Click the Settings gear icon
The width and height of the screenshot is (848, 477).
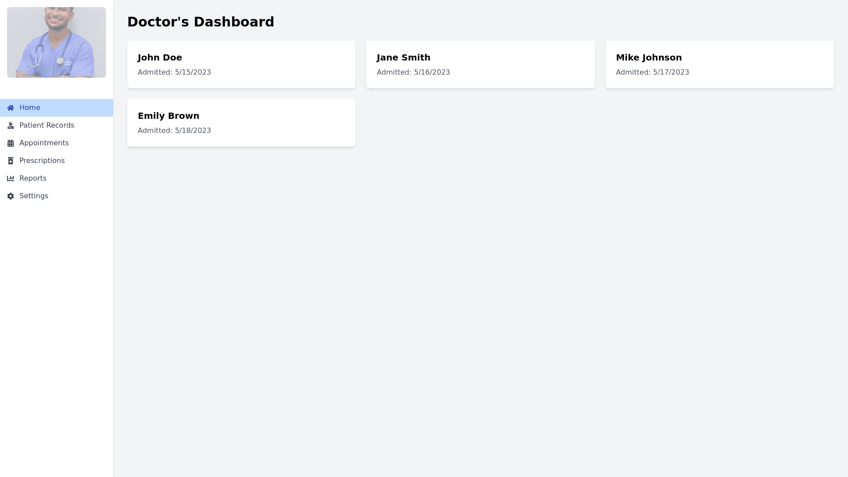[x=11, y=196]
